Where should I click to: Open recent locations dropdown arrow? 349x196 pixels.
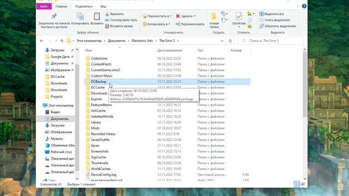(x=56, y=41)
